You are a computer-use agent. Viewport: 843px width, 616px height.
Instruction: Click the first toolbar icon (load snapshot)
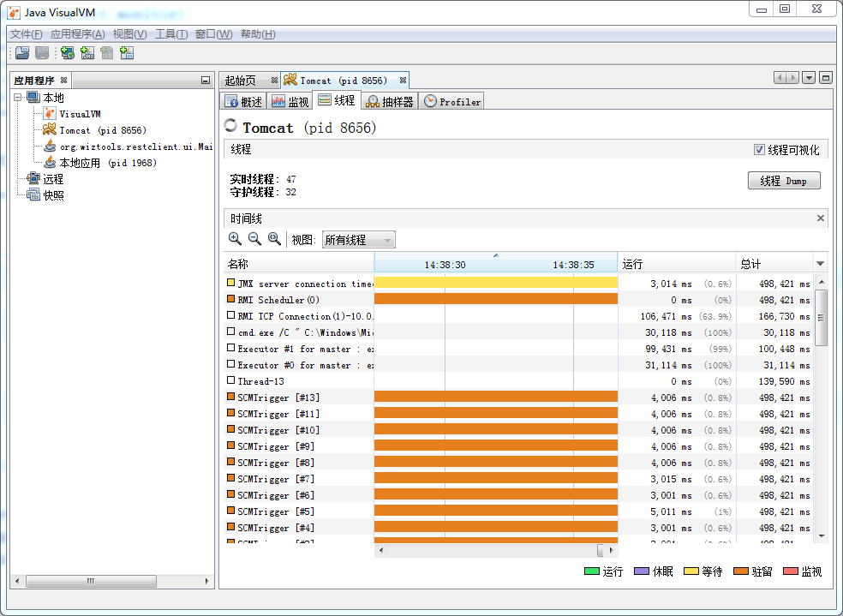pos(22,52)
